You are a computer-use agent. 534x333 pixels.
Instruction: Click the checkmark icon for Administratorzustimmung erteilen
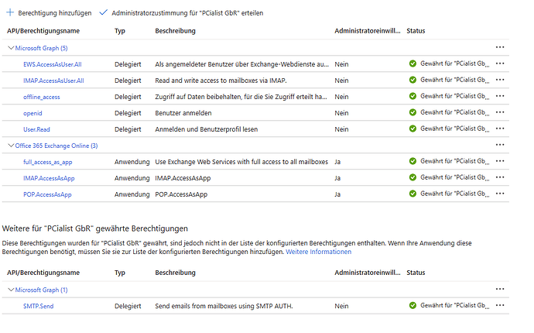103,12
